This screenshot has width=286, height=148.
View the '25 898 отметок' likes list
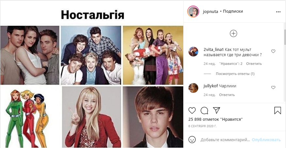(x=216, y=119)
